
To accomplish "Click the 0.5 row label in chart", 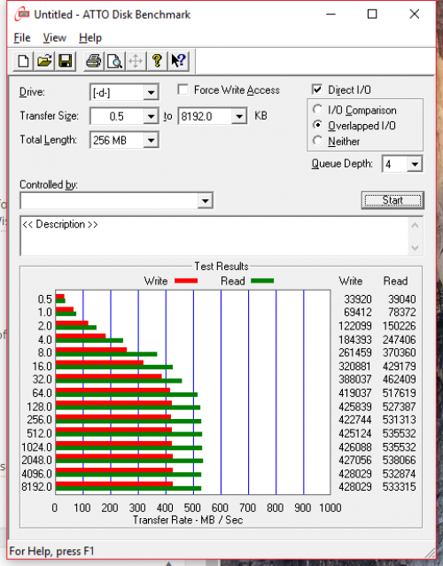I will click(45, 299).
